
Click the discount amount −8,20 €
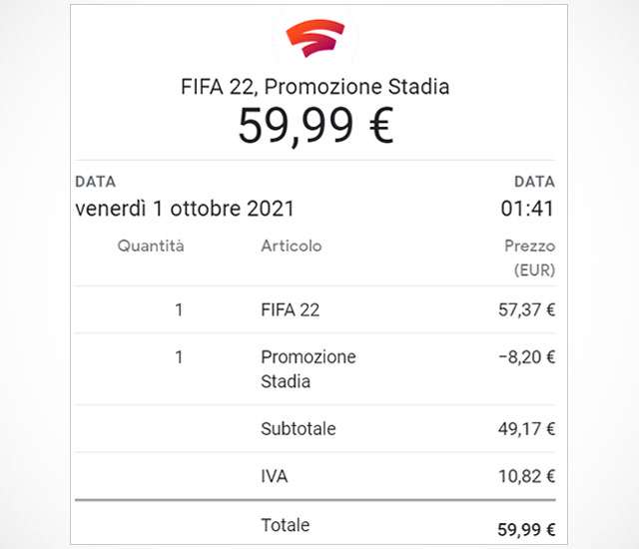(526, 356)
